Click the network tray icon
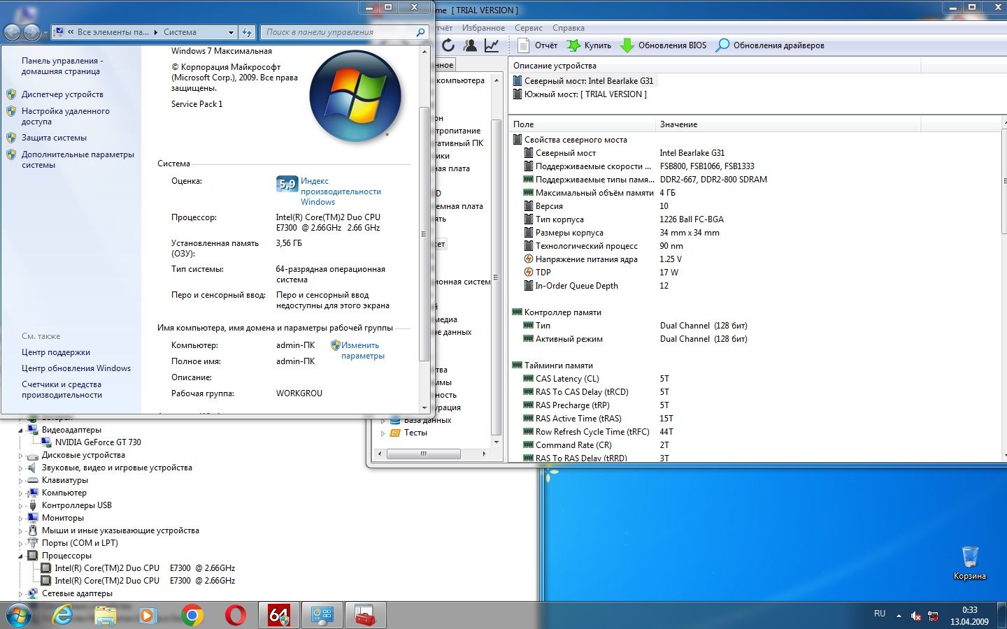Screen dimensions: 1007x629 tap(933, 616)
